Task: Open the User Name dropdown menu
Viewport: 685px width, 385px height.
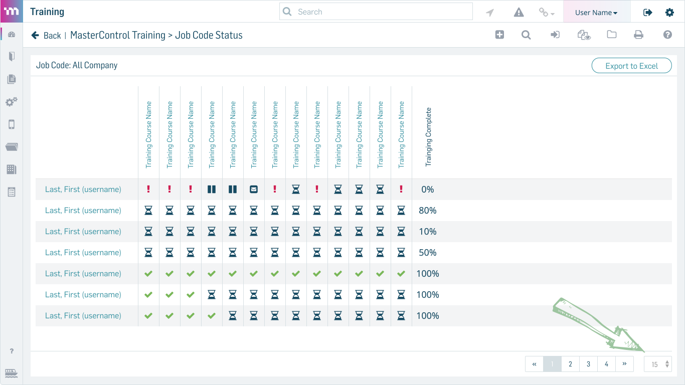Action: tap(596, 13)
